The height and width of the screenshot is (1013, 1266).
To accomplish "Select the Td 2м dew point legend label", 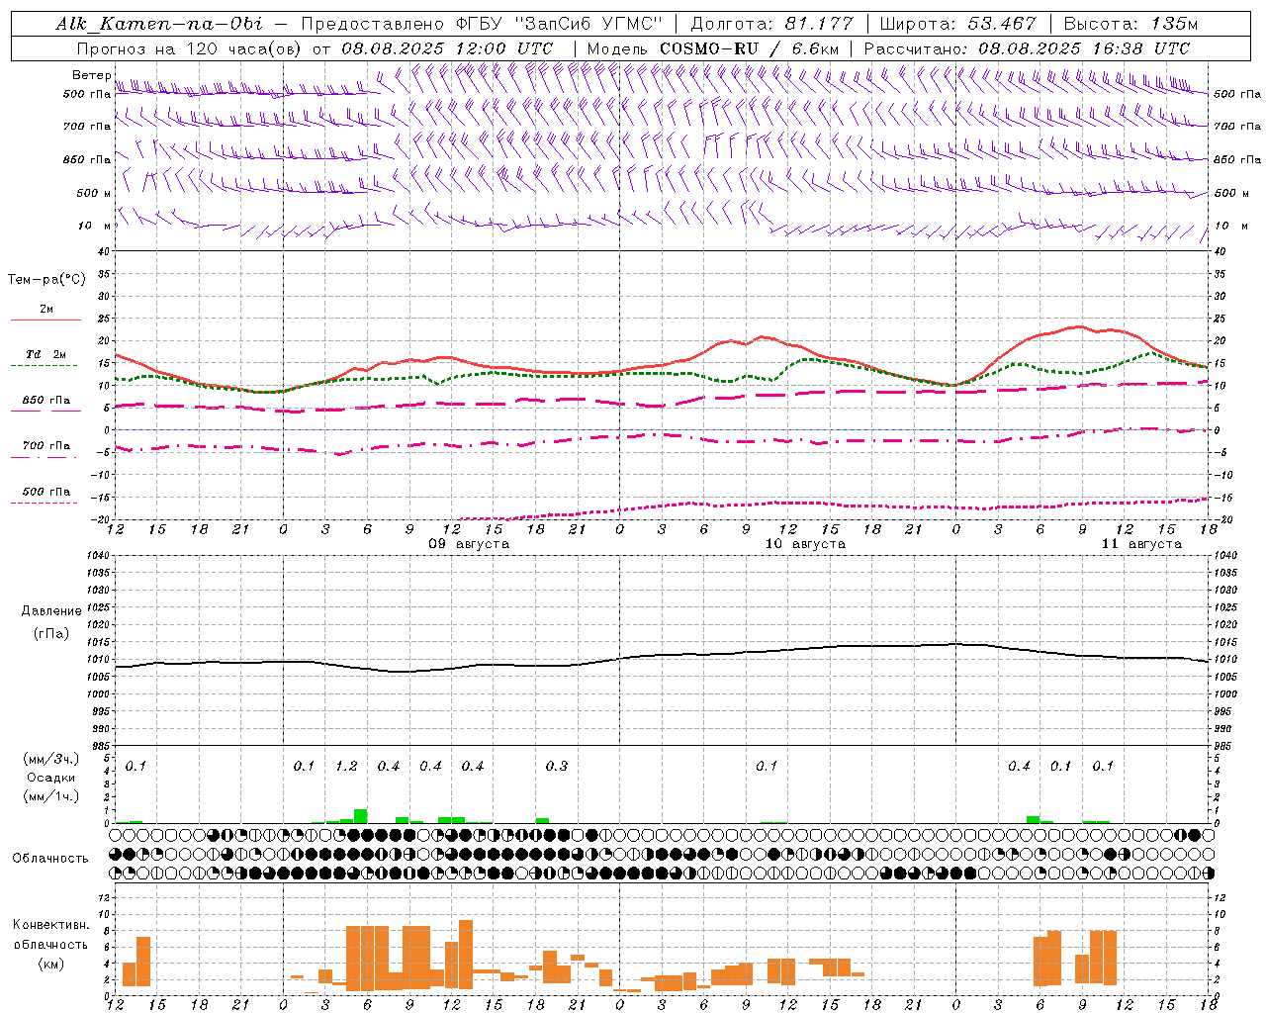I will 46,354.
